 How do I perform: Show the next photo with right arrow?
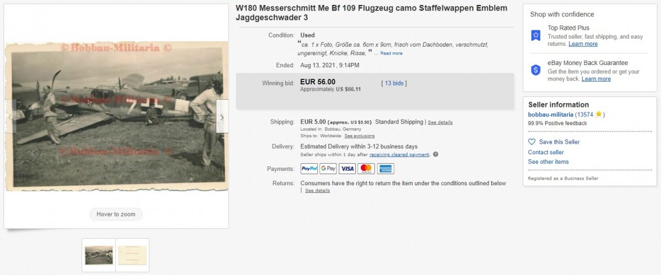click(222, 117)
